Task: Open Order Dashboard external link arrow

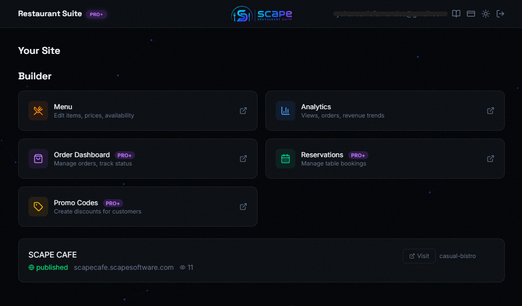Action: point(243,159)
